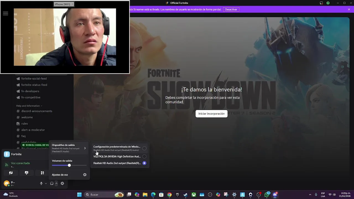Click the Fortnite server icon in voice panel

pos(7,154)
